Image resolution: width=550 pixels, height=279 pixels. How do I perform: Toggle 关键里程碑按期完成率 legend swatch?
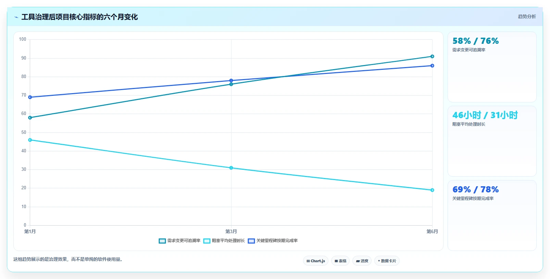tap(251, 241)
